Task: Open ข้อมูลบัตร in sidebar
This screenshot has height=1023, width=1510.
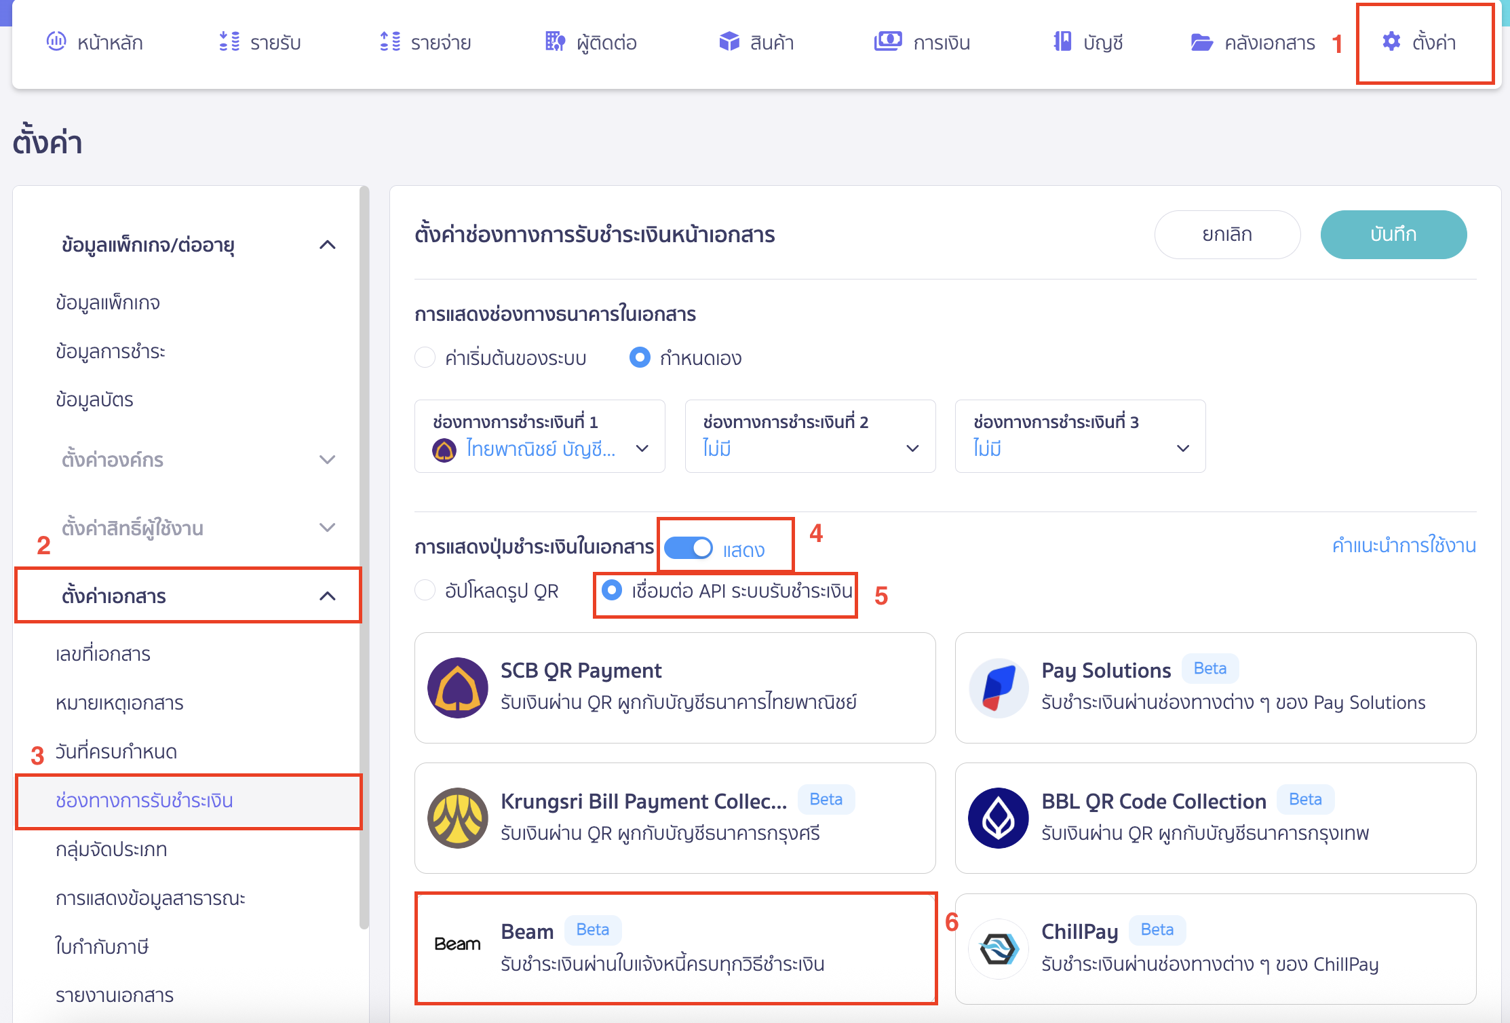Action: point(94,400)
